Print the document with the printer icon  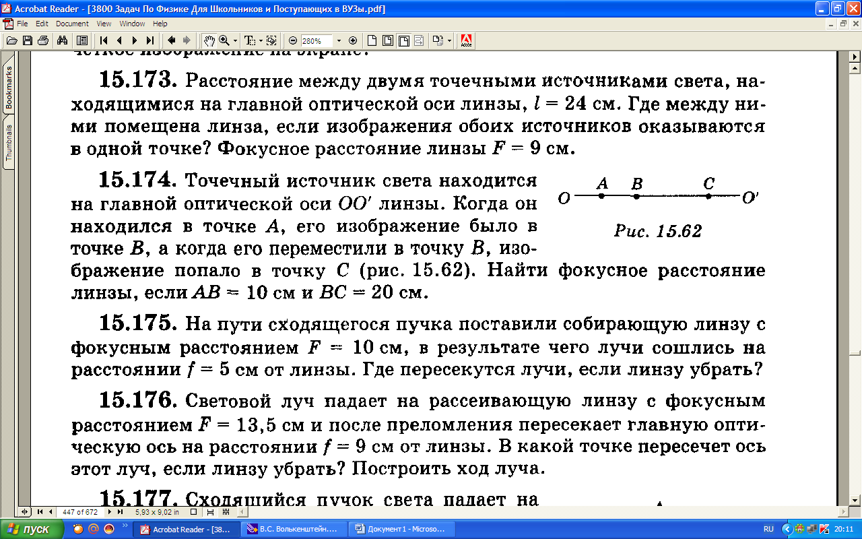click(42, 40)
